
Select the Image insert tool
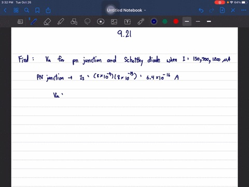[x=114, y=22]
